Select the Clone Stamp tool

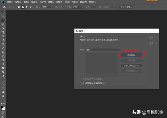click(x=3, y=52)
